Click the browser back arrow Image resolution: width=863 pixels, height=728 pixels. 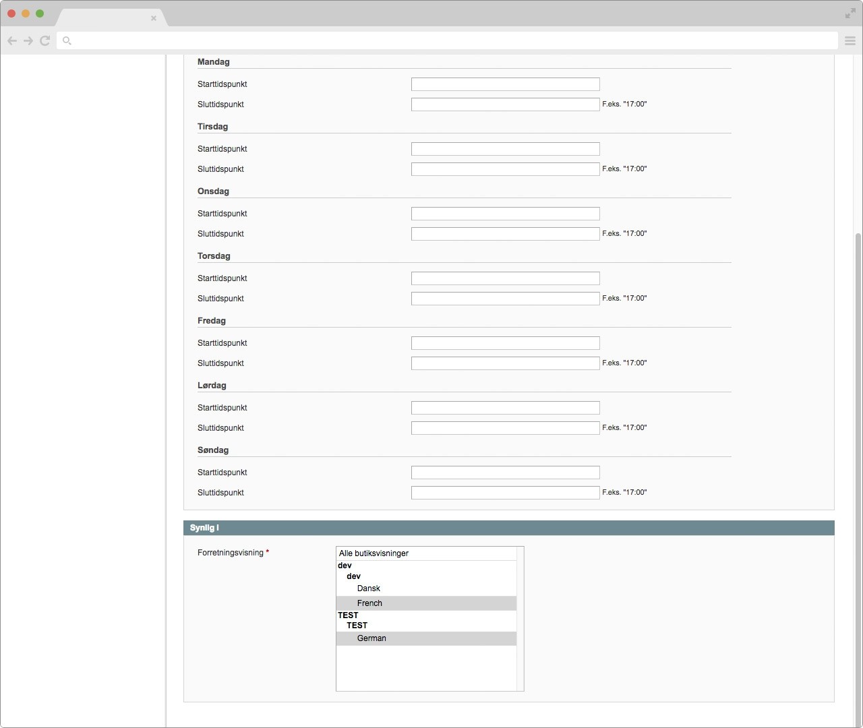pyautogui.click(x=12, y=41)
